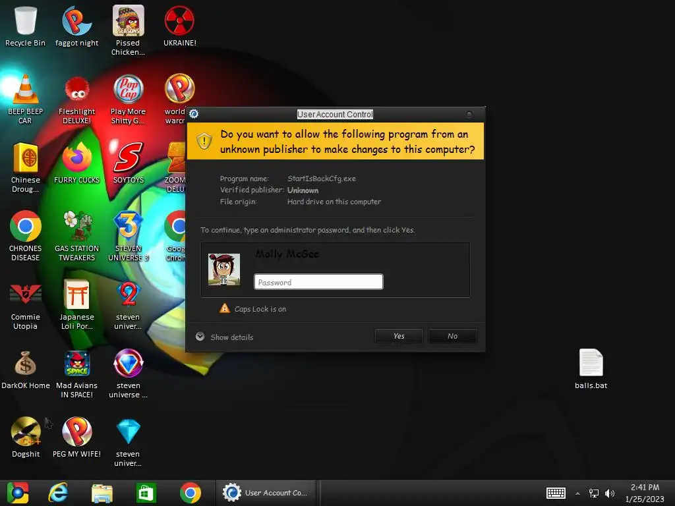Click Yes to allow the program

pyautogui.click(x=399, y=336)
